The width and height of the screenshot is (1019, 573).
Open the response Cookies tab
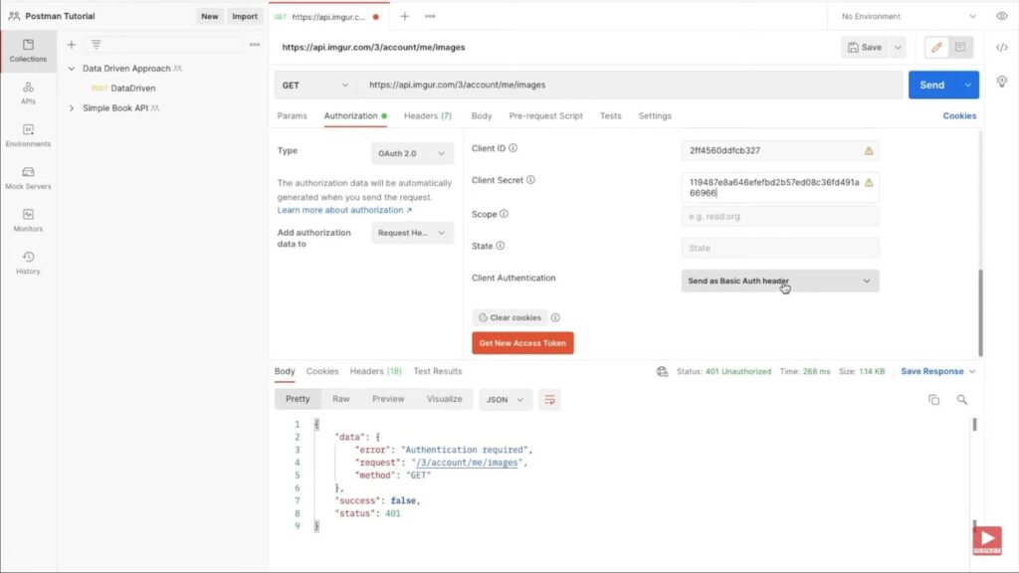[322, 371]
